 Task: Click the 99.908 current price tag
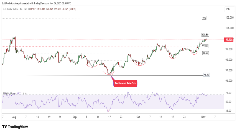tap(229, 40)
